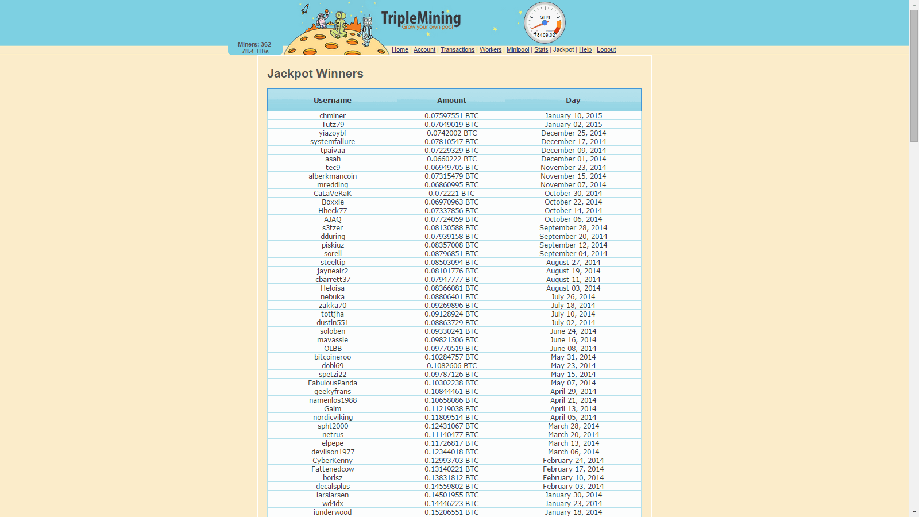The width and height of the screenshot is (919, 517).
Task: Select username FabulousPanda
Action: [x=333, y=383]
